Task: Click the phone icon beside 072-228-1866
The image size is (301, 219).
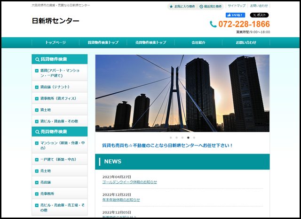Action: 213,24
